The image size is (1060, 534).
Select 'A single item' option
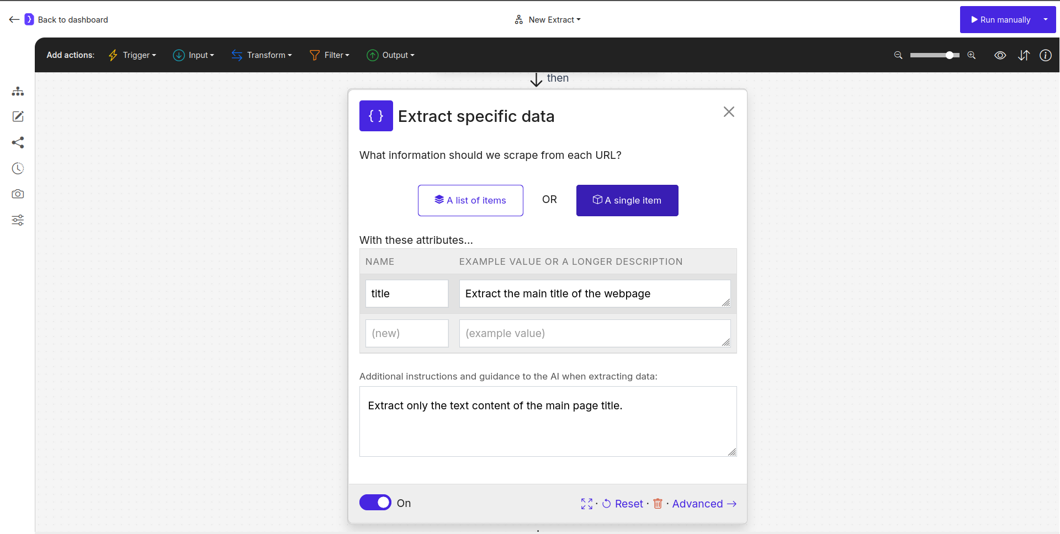pos(627,200)
